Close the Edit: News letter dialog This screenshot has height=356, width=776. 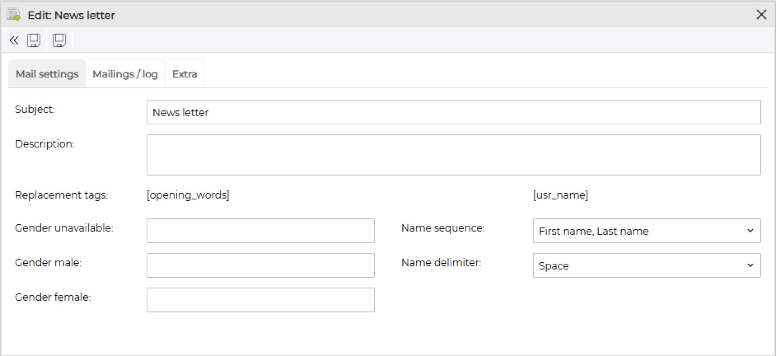pos(761,15)
